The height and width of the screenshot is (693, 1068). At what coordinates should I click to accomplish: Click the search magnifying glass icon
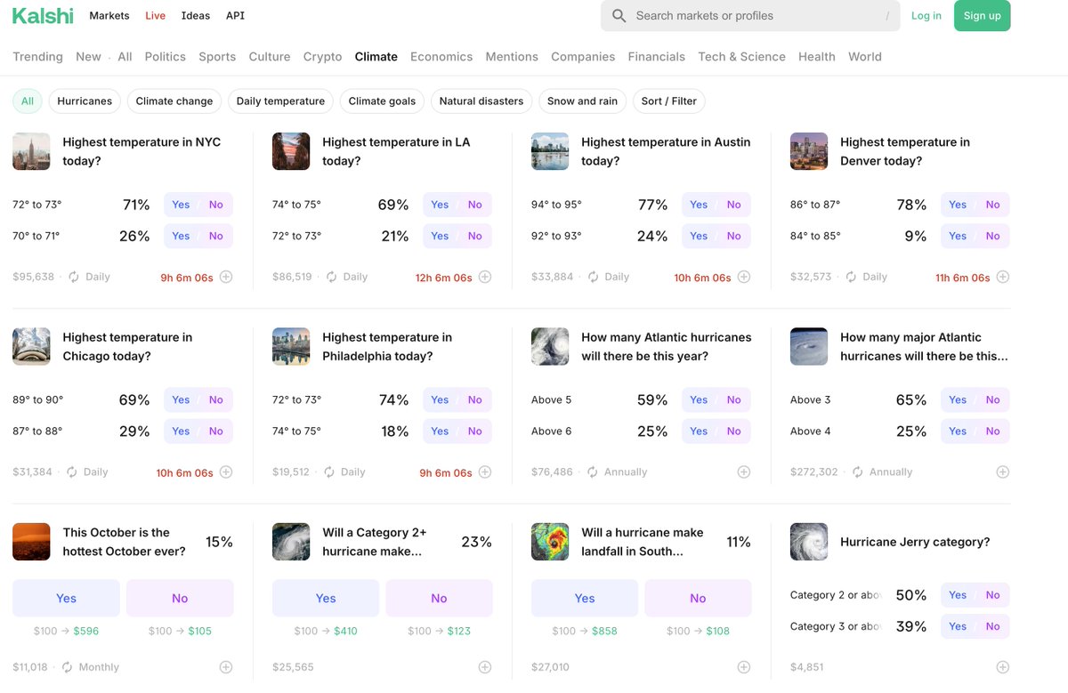coord(618,16)
